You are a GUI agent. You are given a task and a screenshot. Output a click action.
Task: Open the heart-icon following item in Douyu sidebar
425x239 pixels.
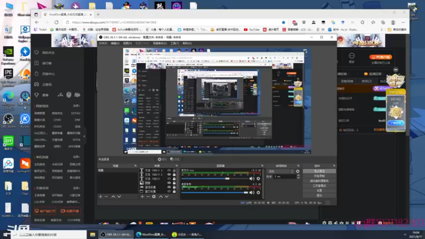45,53
